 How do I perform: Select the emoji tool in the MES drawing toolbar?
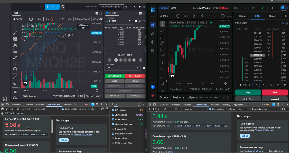(162, 69)
